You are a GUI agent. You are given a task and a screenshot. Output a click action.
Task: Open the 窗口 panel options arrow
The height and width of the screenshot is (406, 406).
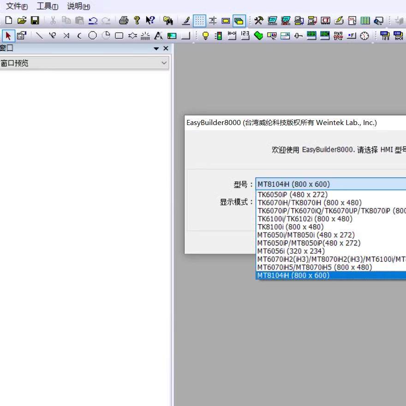click(156, 48)
